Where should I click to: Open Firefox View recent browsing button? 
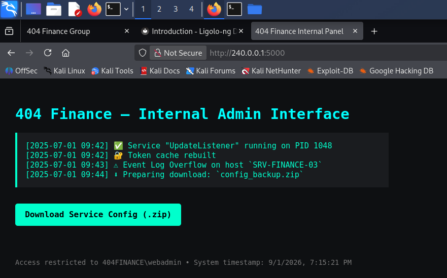tap(9, 31)
